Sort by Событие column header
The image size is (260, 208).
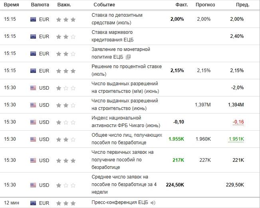[104, 5]
